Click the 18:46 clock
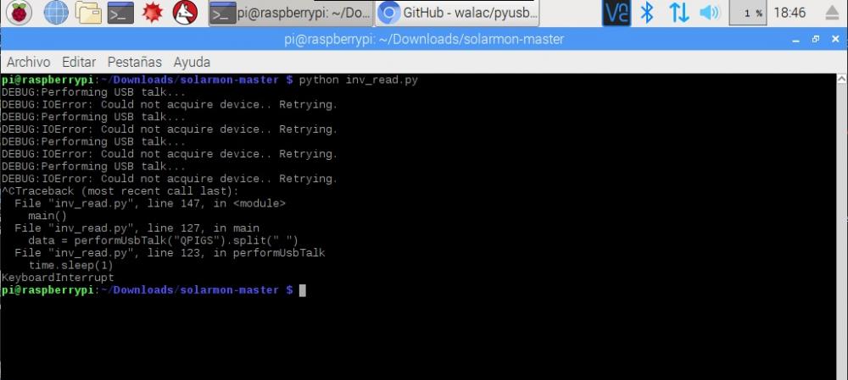 [x=789, y=13]
